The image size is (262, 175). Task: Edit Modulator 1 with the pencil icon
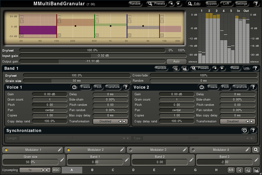(x=59, y=150)
